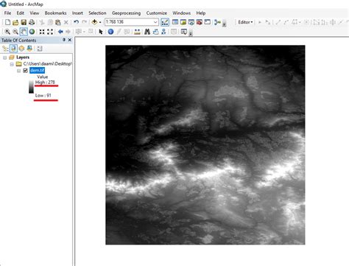Click the Add Data button
This screenshot has height=266, width=349.
pos(94,22)
